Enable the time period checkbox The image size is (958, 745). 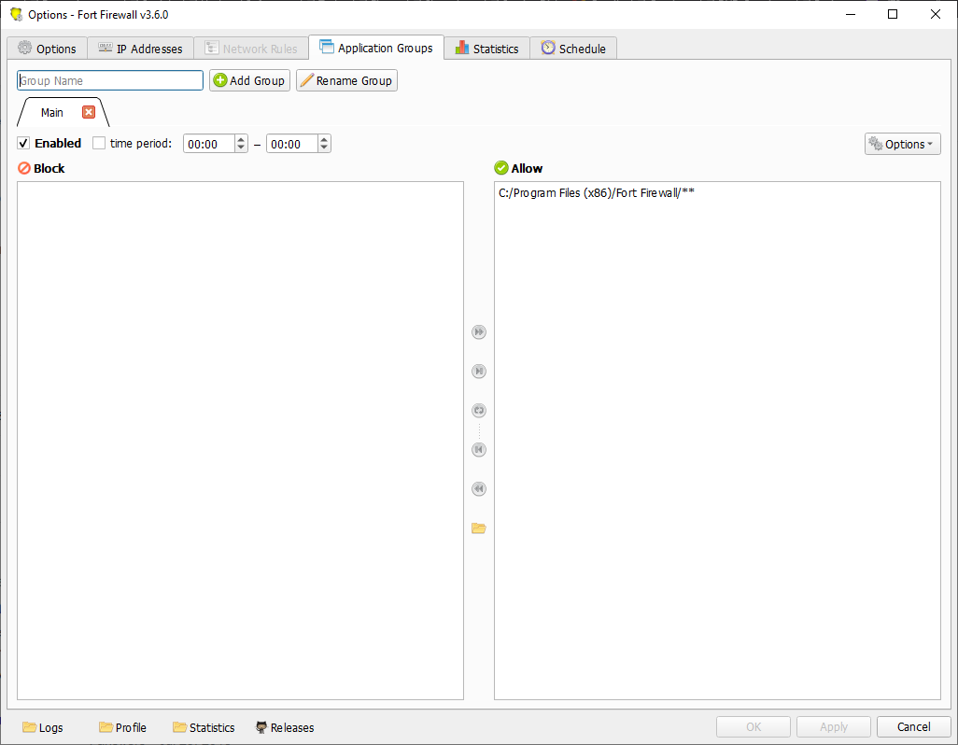click(99, 144)
